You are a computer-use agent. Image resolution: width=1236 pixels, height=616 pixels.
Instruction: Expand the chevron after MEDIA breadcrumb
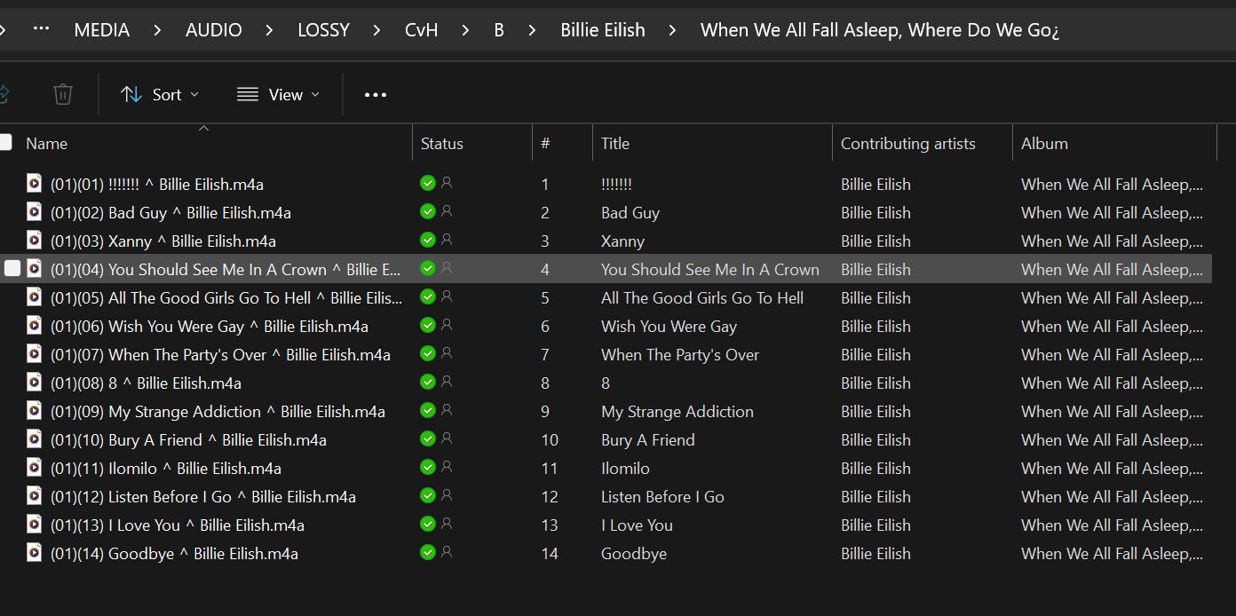click(158, 30)
